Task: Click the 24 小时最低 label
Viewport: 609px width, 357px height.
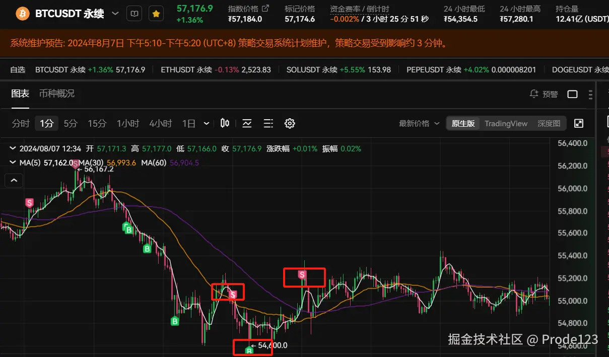Action: 464,9
